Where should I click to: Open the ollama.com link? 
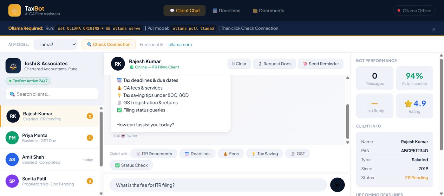(180, 45)
